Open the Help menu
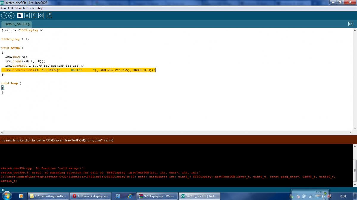The width and height of the screenshot is (357, 200). coord(40,8)
